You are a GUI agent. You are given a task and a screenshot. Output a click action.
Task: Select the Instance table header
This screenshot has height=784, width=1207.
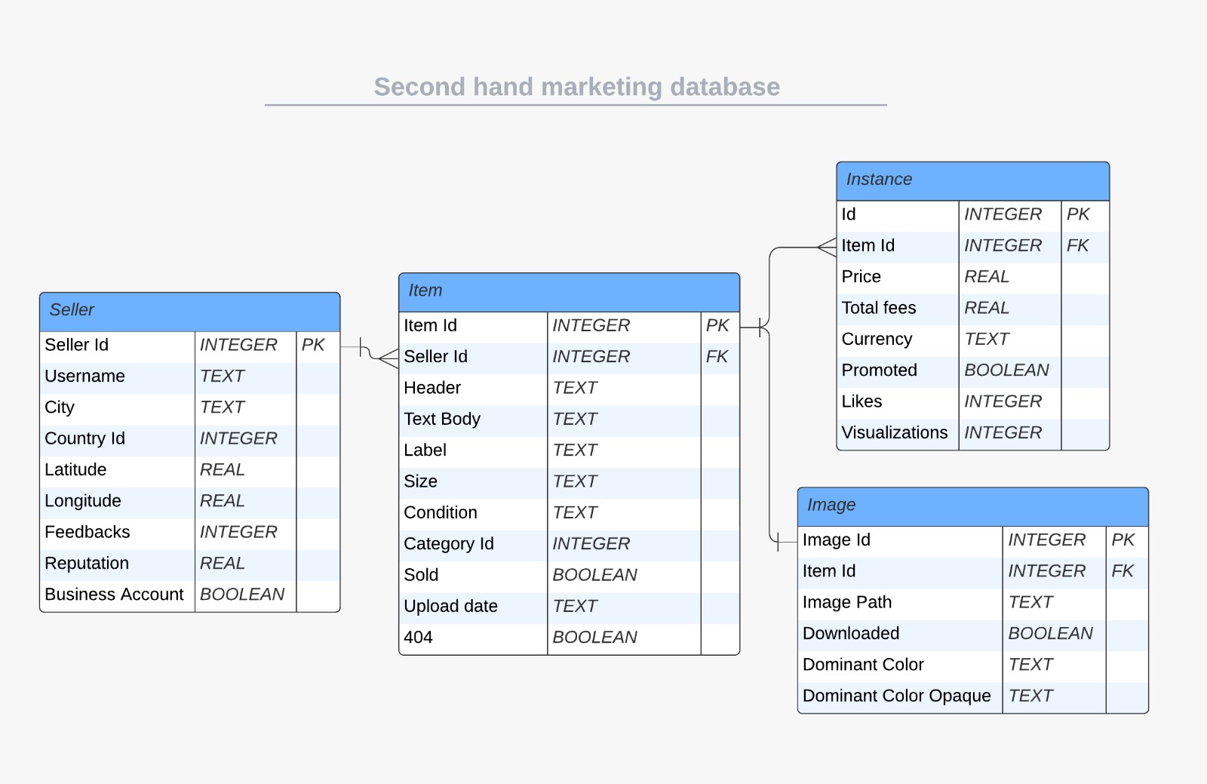[x=973, y=181]
